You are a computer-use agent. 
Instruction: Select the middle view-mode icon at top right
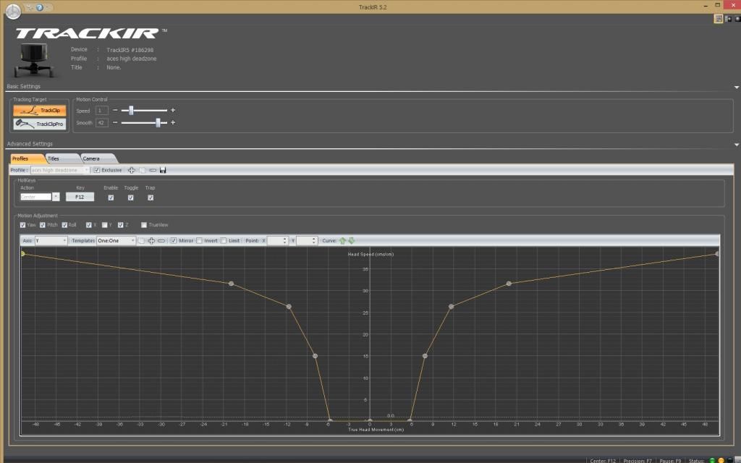pos(728,19)
